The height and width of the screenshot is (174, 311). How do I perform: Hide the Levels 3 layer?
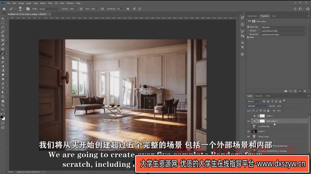(x=248, y=131)
